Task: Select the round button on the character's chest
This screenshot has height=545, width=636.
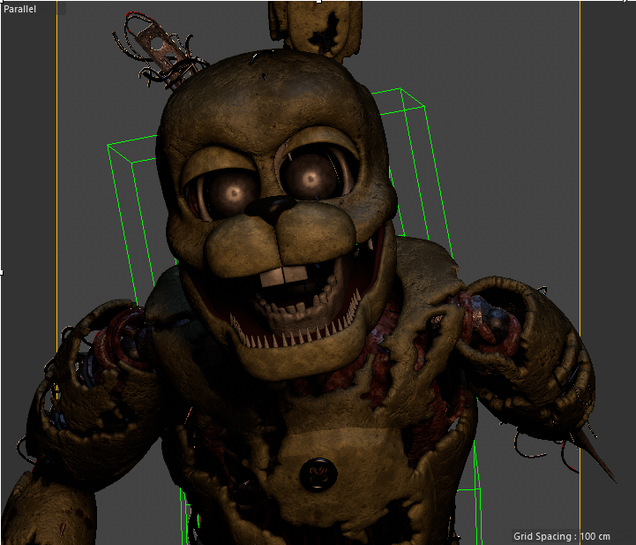Action: [x=318, y=474]
